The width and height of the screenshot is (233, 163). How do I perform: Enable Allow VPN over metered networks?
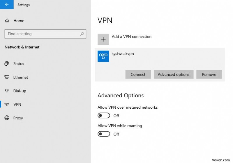point(104,116)
